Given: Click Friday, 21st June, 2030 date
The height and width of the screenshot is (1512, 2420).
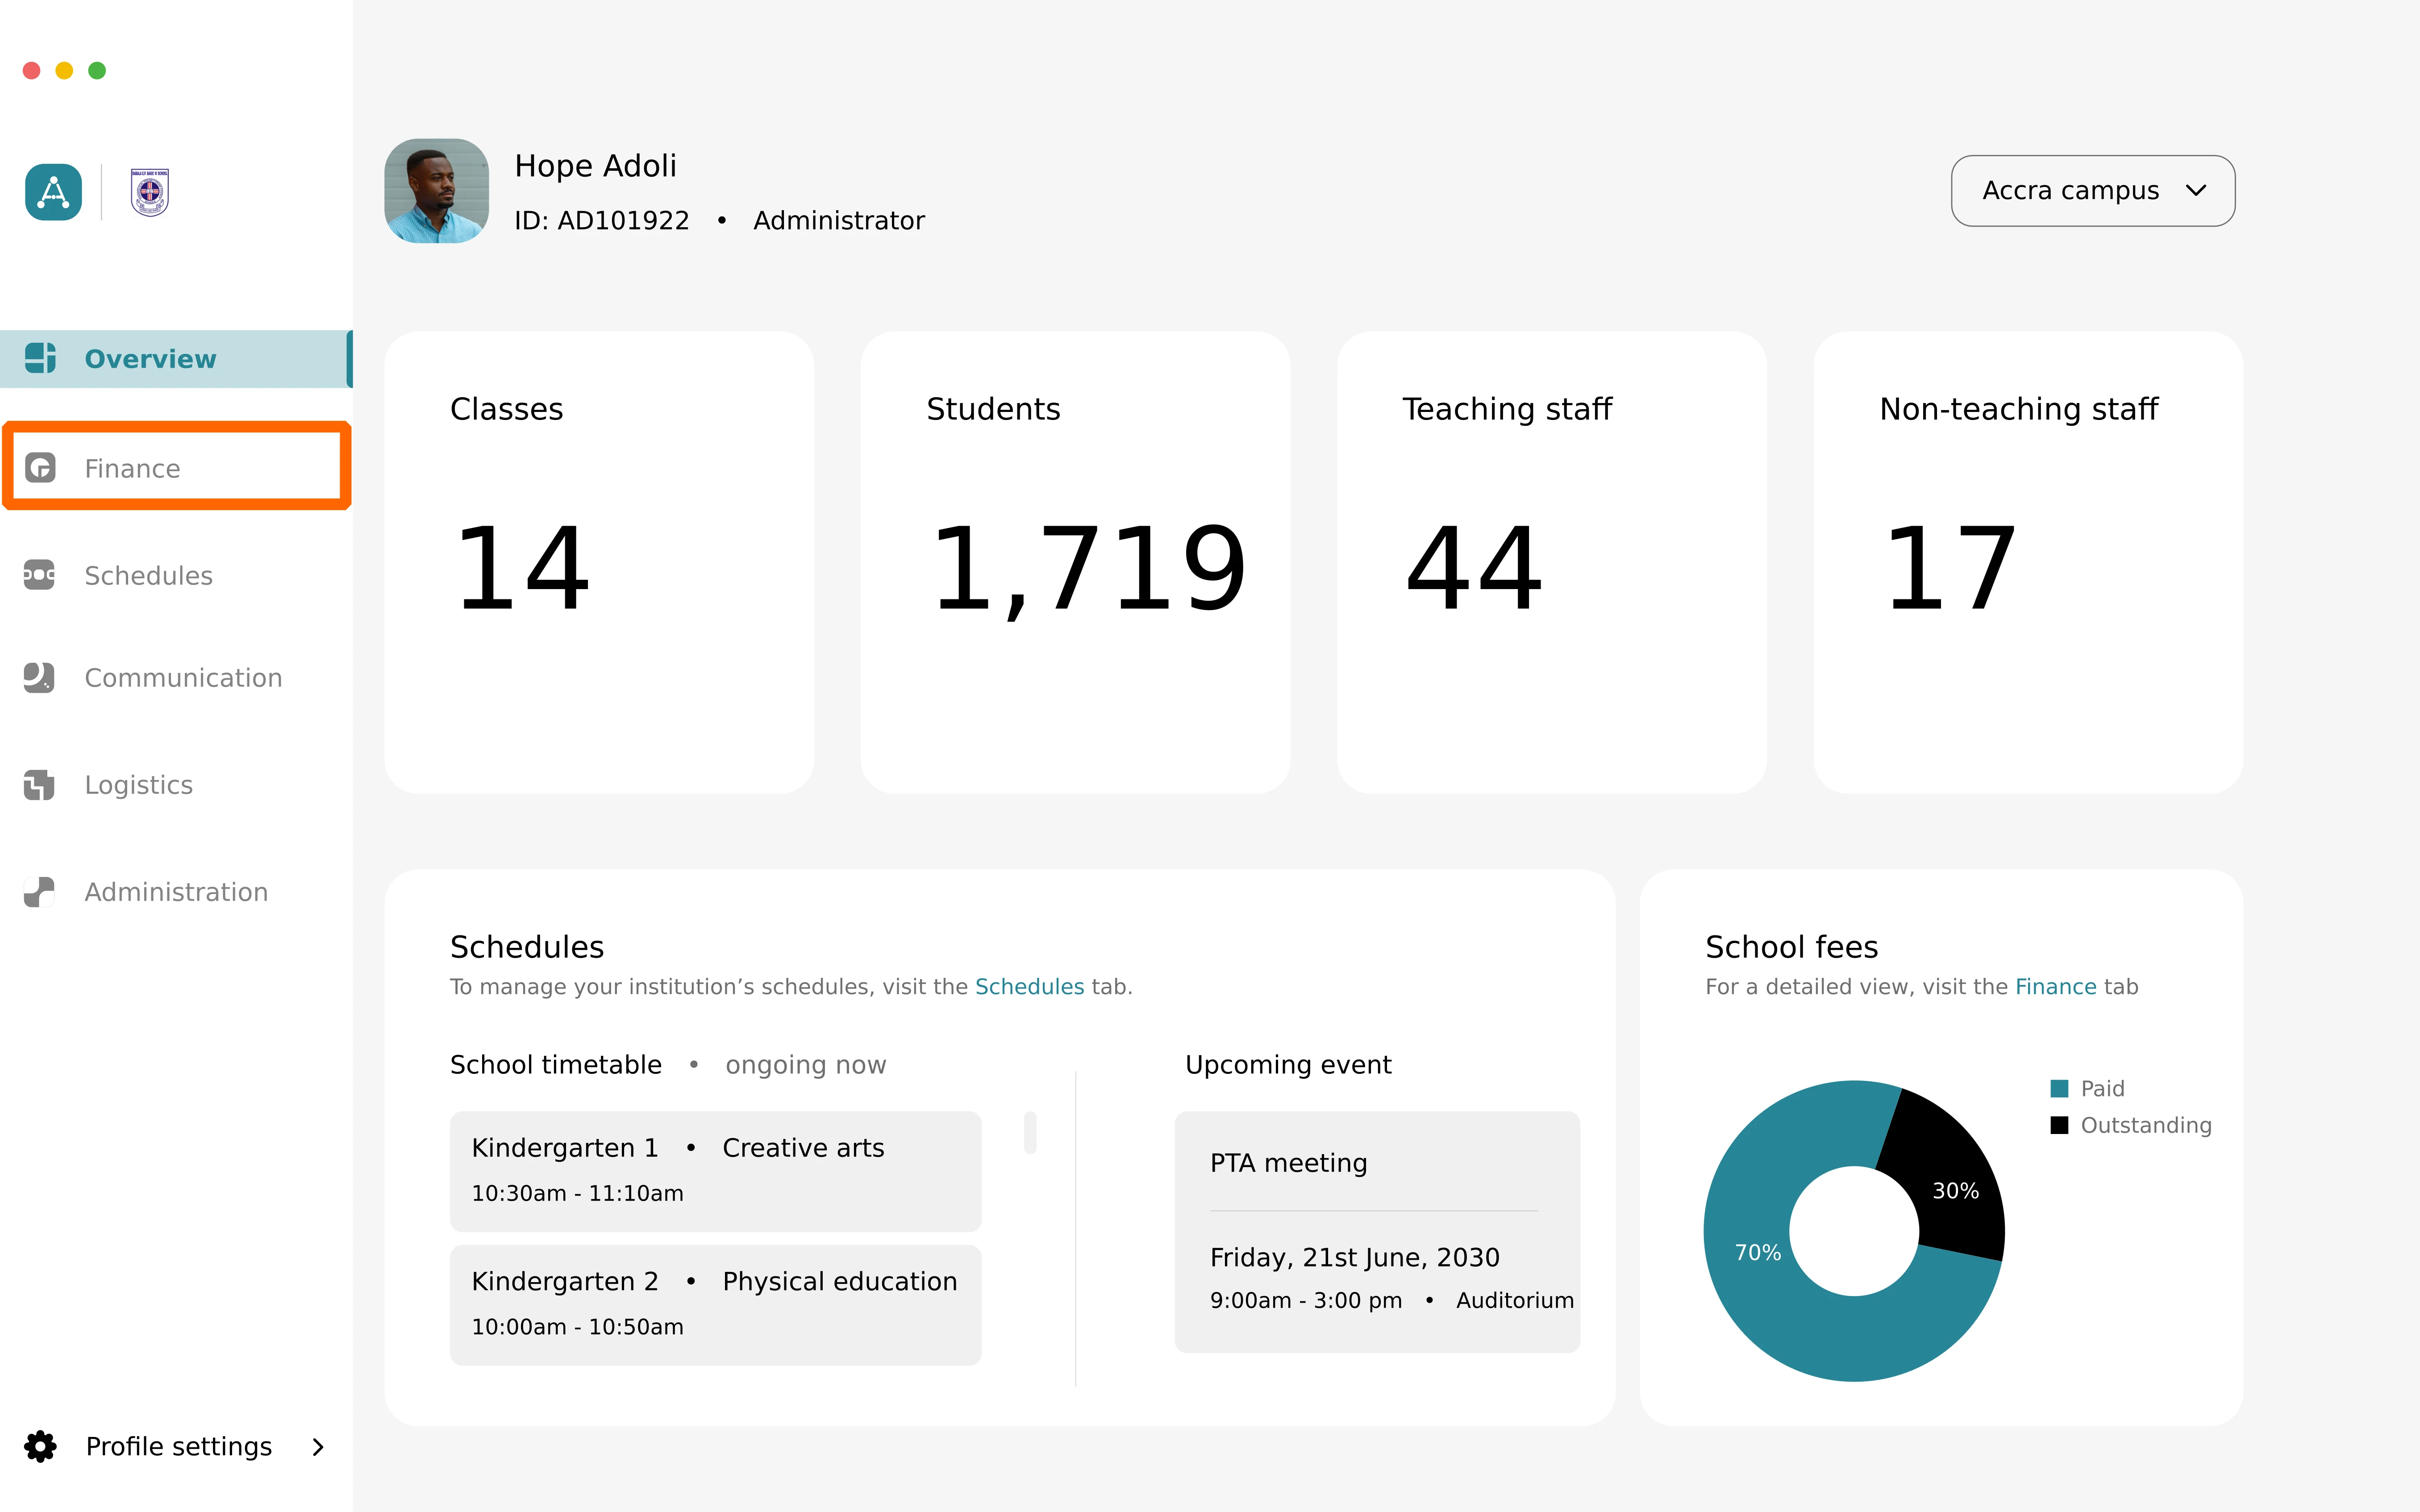Looking at the screenshot, I should tap(1355, 1258).
